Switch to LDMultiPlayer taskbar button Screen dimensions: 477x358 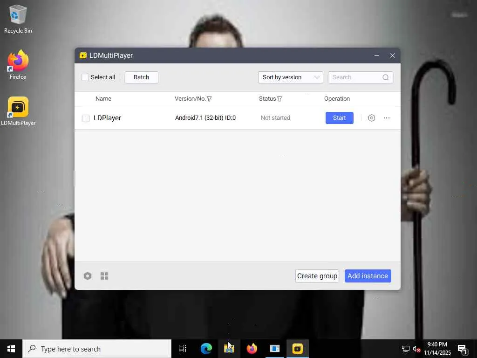click(298, 349)
